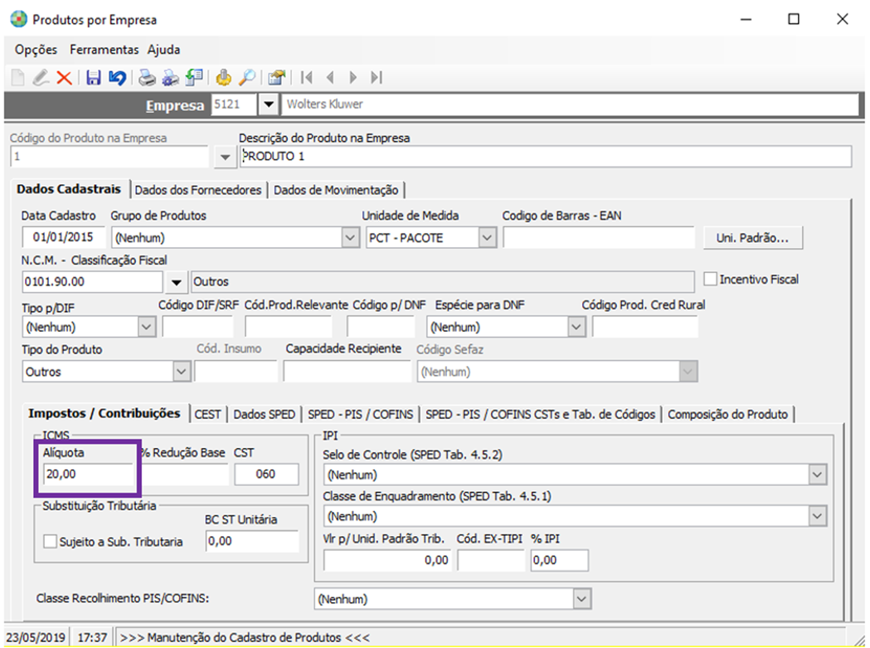Click the export list icon with green arrow

point(194,77)
